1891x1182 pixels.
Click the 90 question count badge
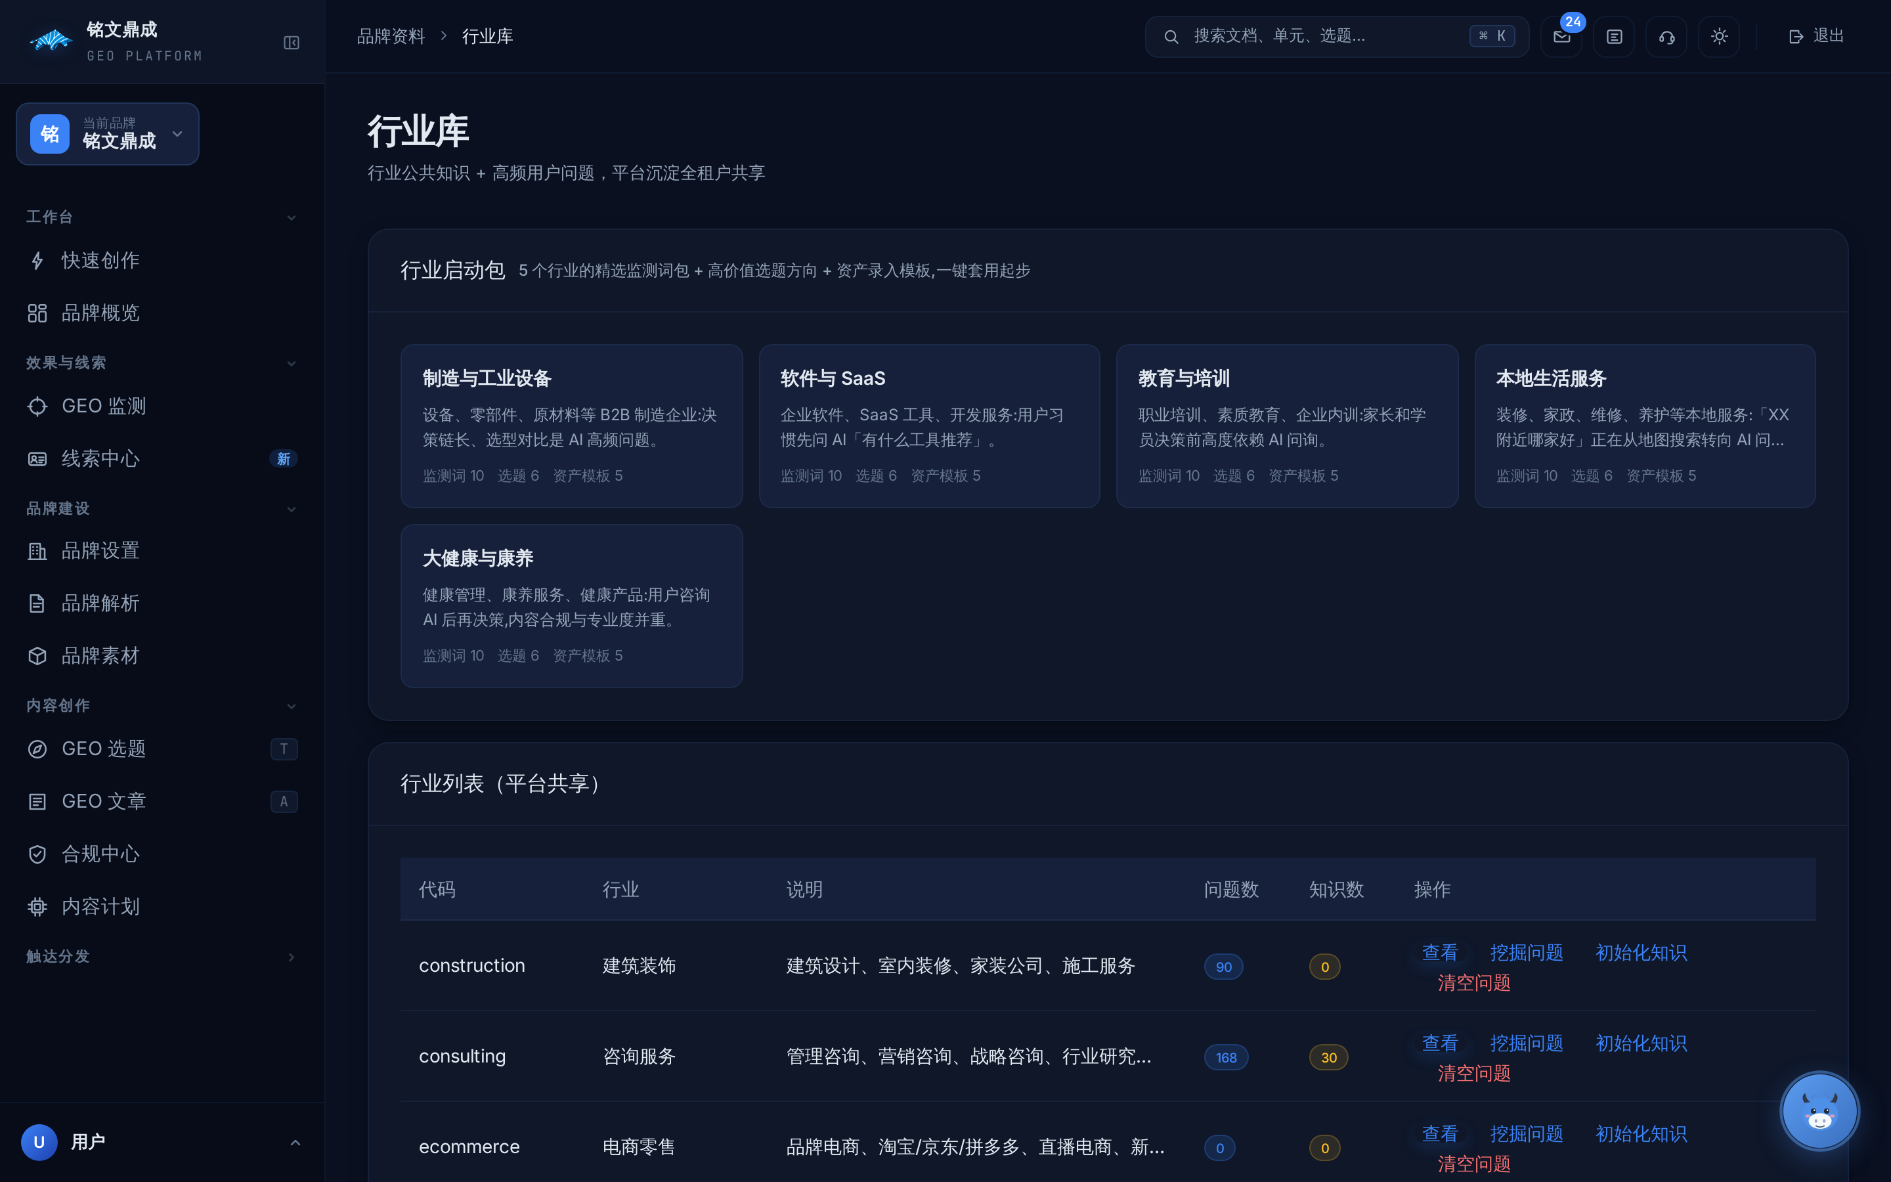[1224, 967]
